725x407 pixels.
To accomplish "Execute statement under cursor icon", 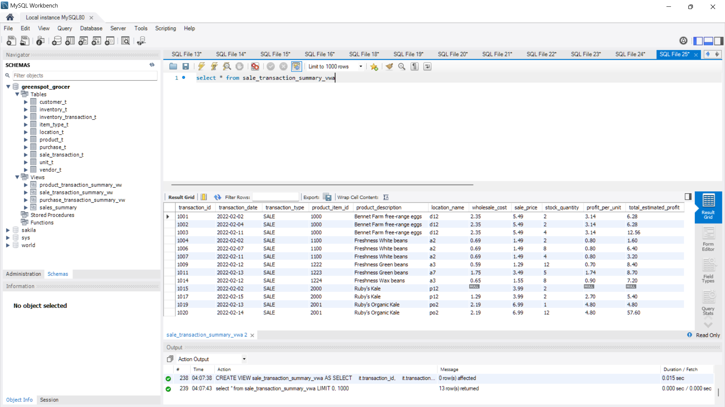I will coord(214,66).
